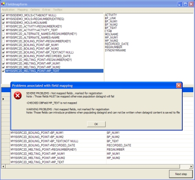Viewport: 195px width, 180px height.
Task: Click the Next step button
Action: 181,174
